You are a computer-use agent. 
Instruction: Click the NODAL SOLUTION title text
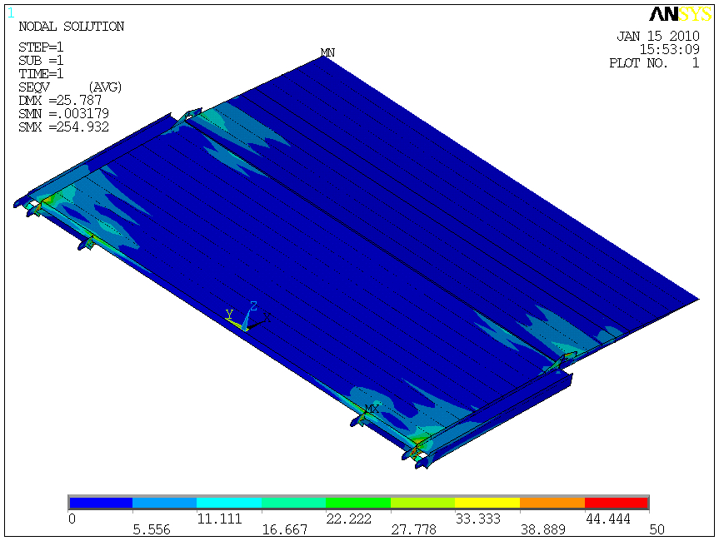tap(71, 27)
